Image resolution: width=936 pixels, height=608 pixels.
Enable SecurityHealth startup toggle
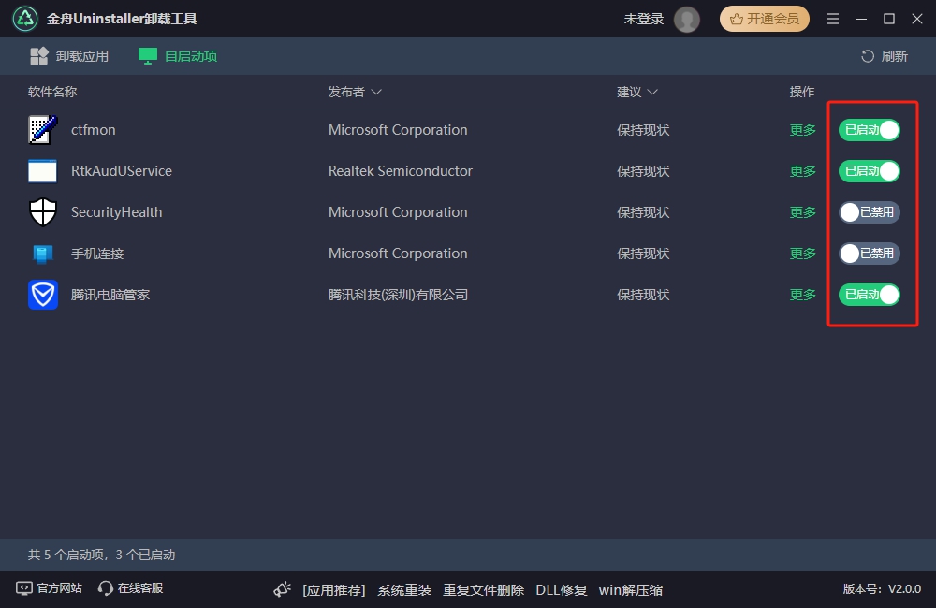click(x=870, y=211)
